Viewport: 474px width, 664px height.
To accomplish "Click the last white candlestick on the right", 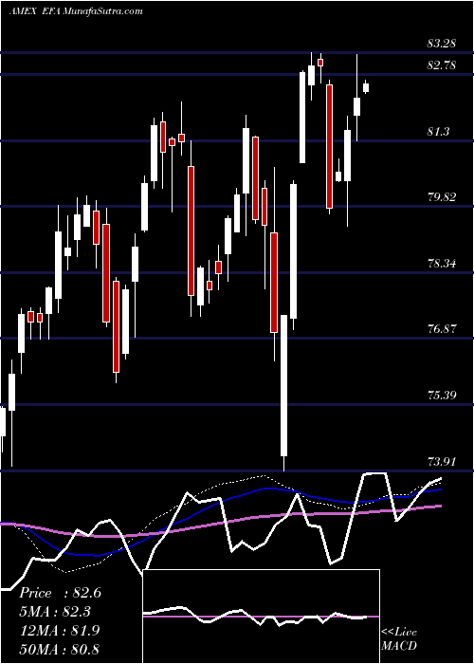I will [366, 87].
